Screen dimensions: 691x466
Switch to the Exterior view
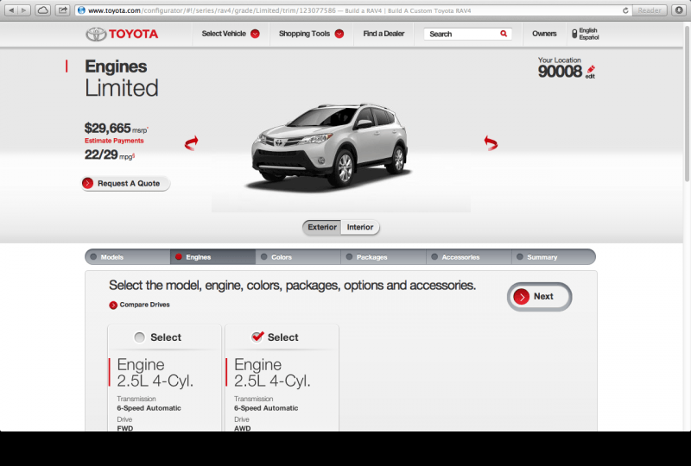[321, 227]
